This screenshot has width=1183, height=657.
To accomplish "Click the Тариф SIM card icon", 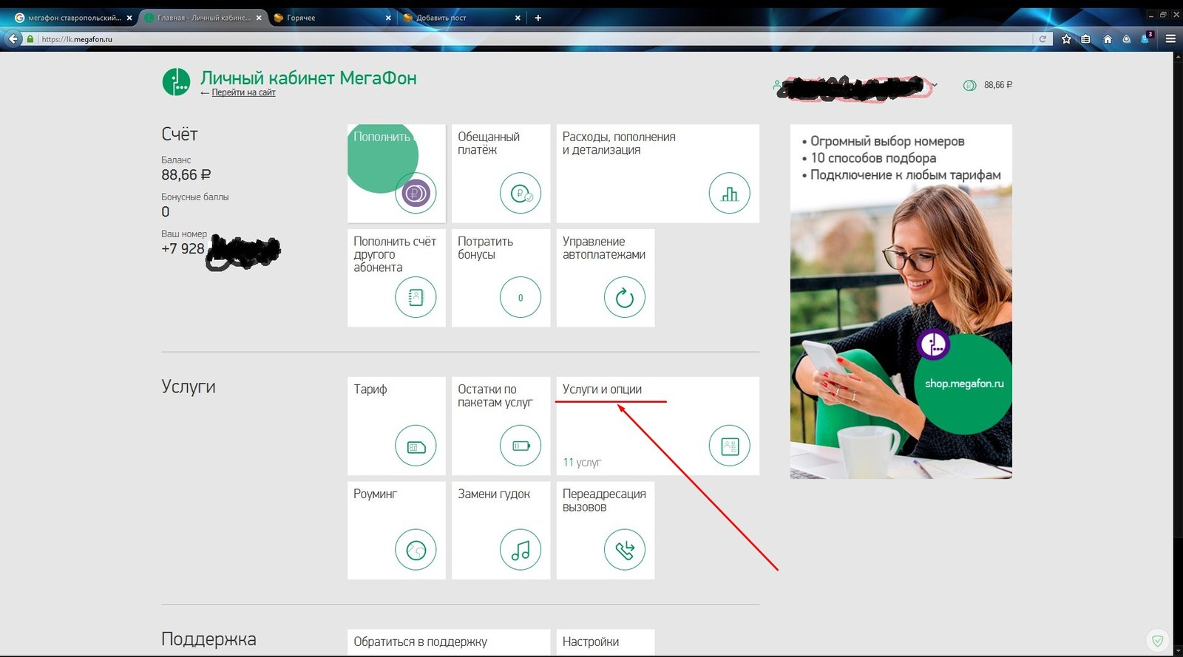I will point(416,446).
